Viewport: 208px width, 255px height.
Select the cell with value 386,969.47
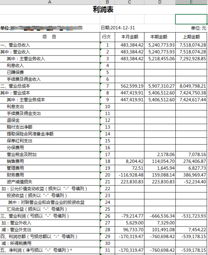191,175
